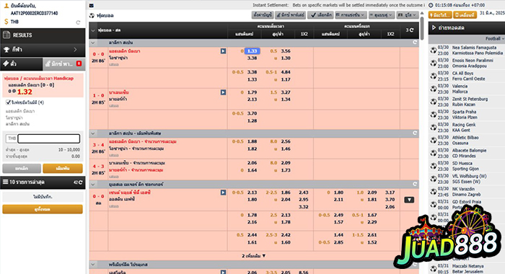Screen dimensions: 505x274
Task: Toggle the auto-accept odds checkbox
Action: (x=8, y=102)
